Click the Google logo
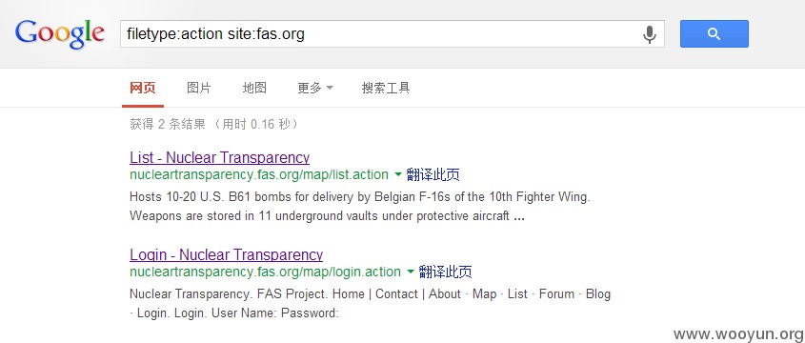The height and width of the screenshot is (343, 805). [x=60, y=34]
